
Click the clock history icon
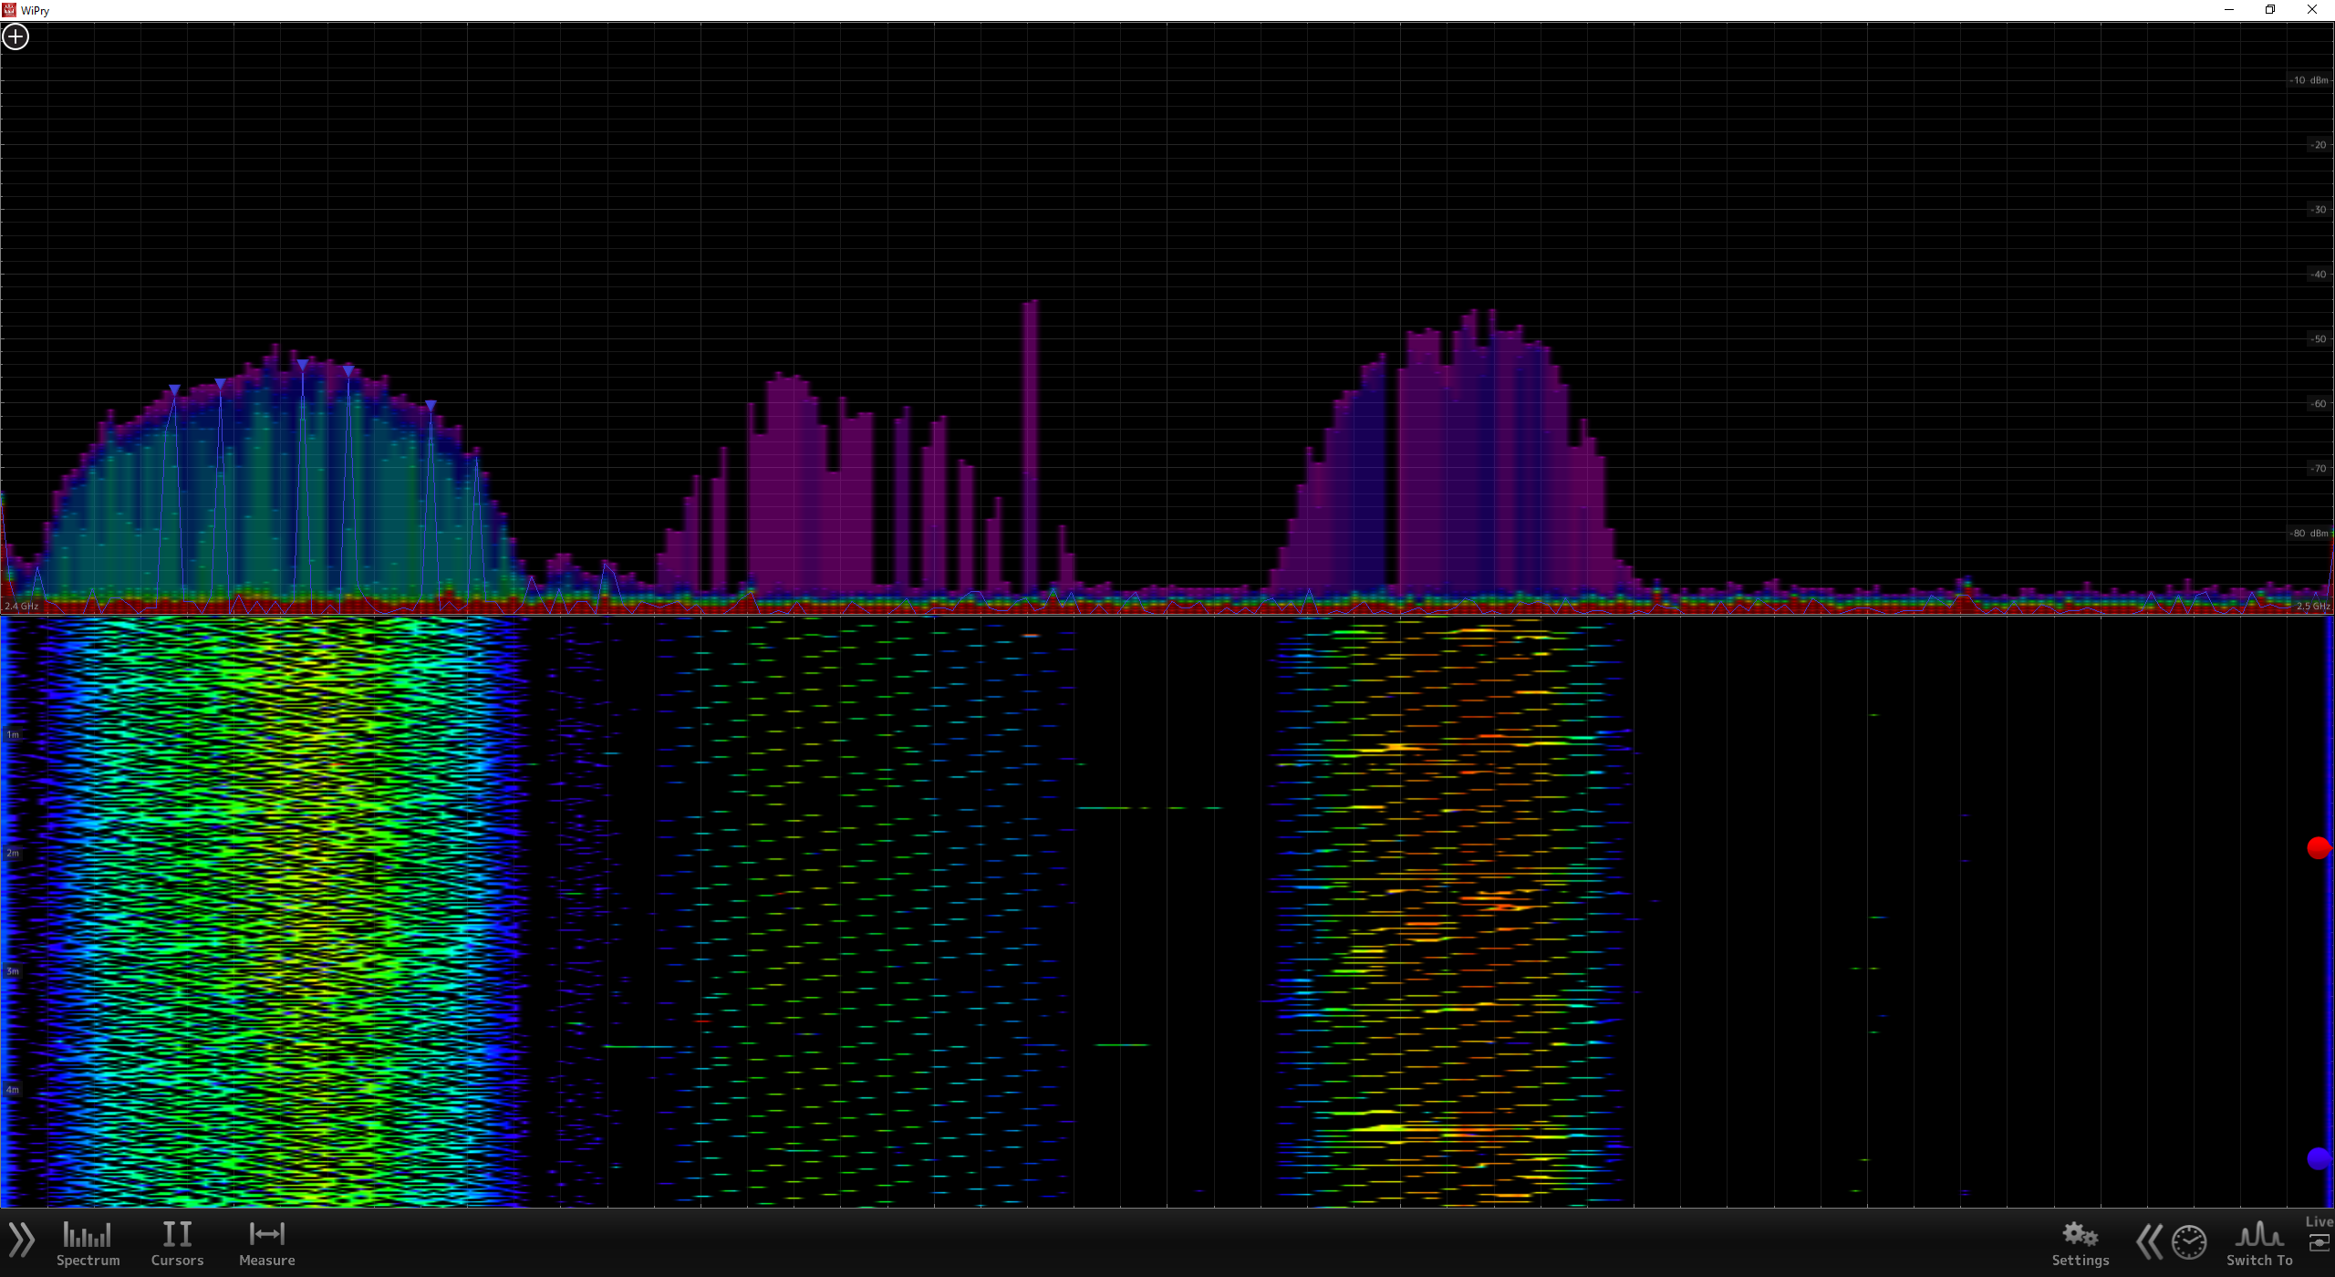pos(2188,1241)
